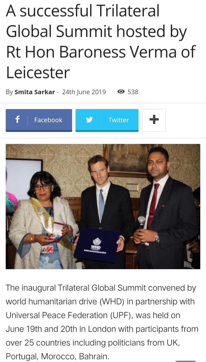Click the 538 view count
This screenshot has height=362, width=206.
pos(133,92)
